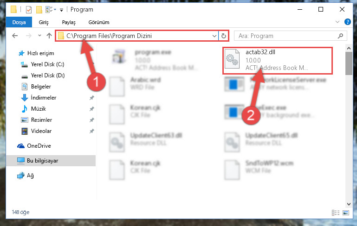
Task: Expand the address bar history dropdown
Action: [x=214, y=36]
